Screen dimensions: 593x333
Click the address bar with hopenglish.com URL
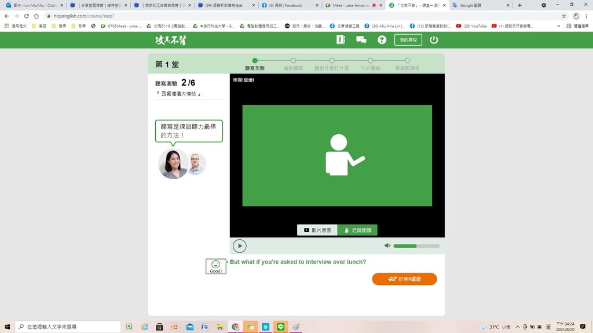point(302,16)
